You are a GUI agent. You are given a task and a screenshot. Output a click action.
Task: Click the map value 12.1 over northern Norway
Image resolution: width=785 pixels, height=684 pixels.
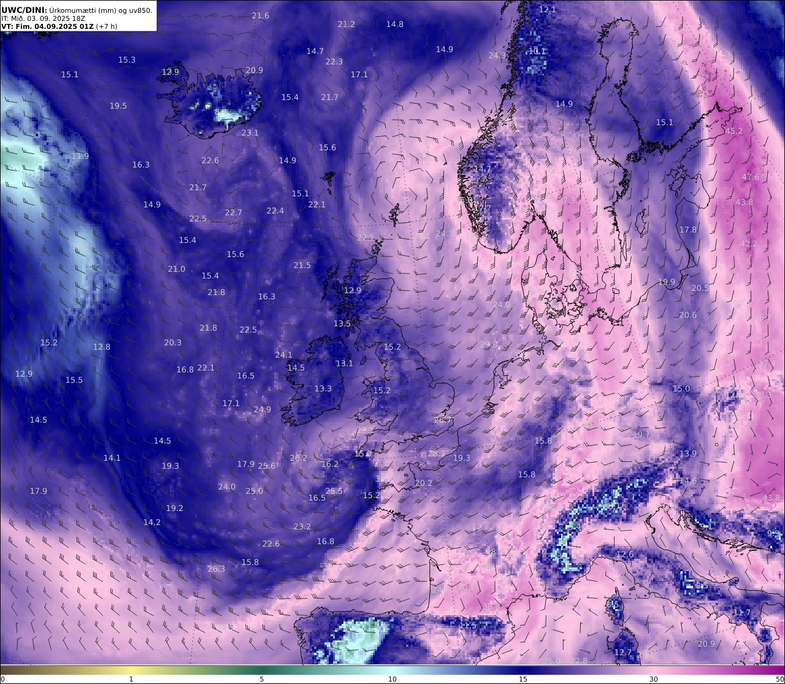point(548,9)
